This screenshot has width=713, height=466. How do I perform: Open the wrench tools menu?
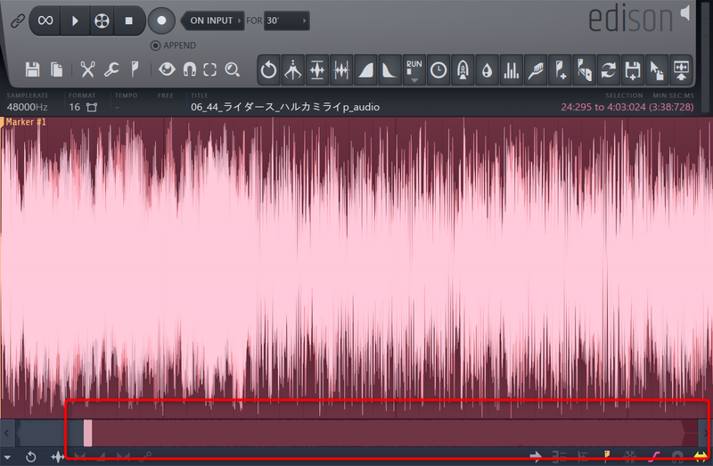click(x=111, y=69)
